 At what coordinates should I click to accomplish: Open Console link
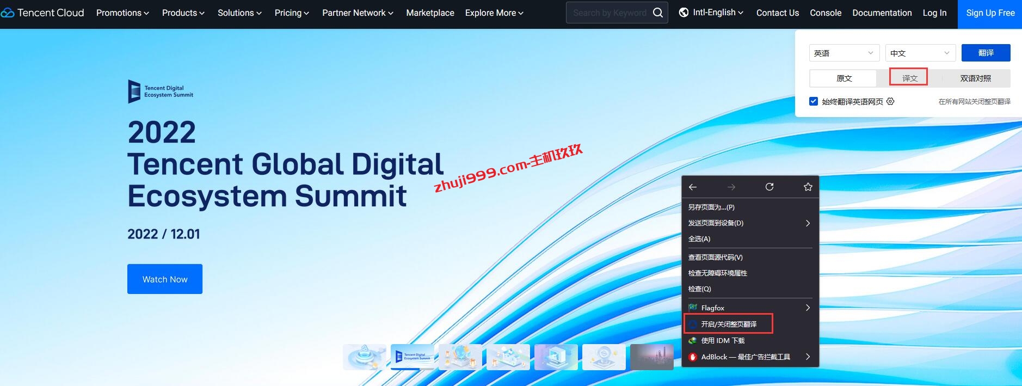coord(826,13)
